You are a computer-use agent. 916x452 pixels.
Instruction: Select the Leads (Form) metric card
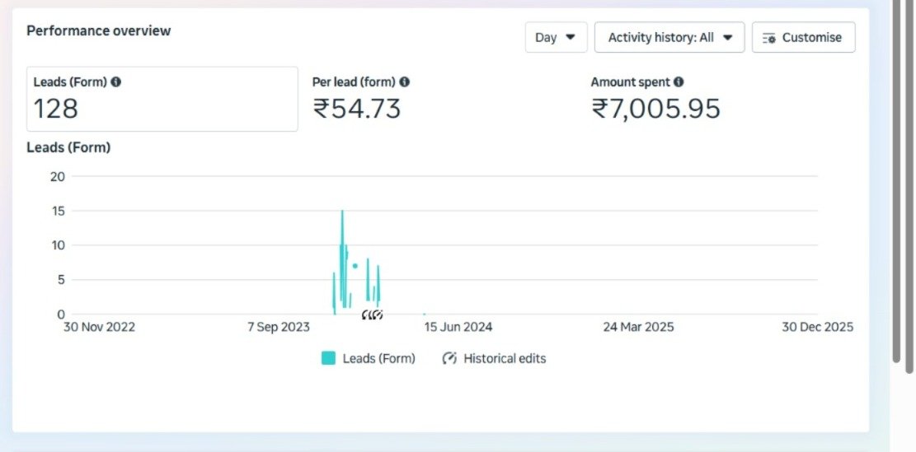click(162, 99)
